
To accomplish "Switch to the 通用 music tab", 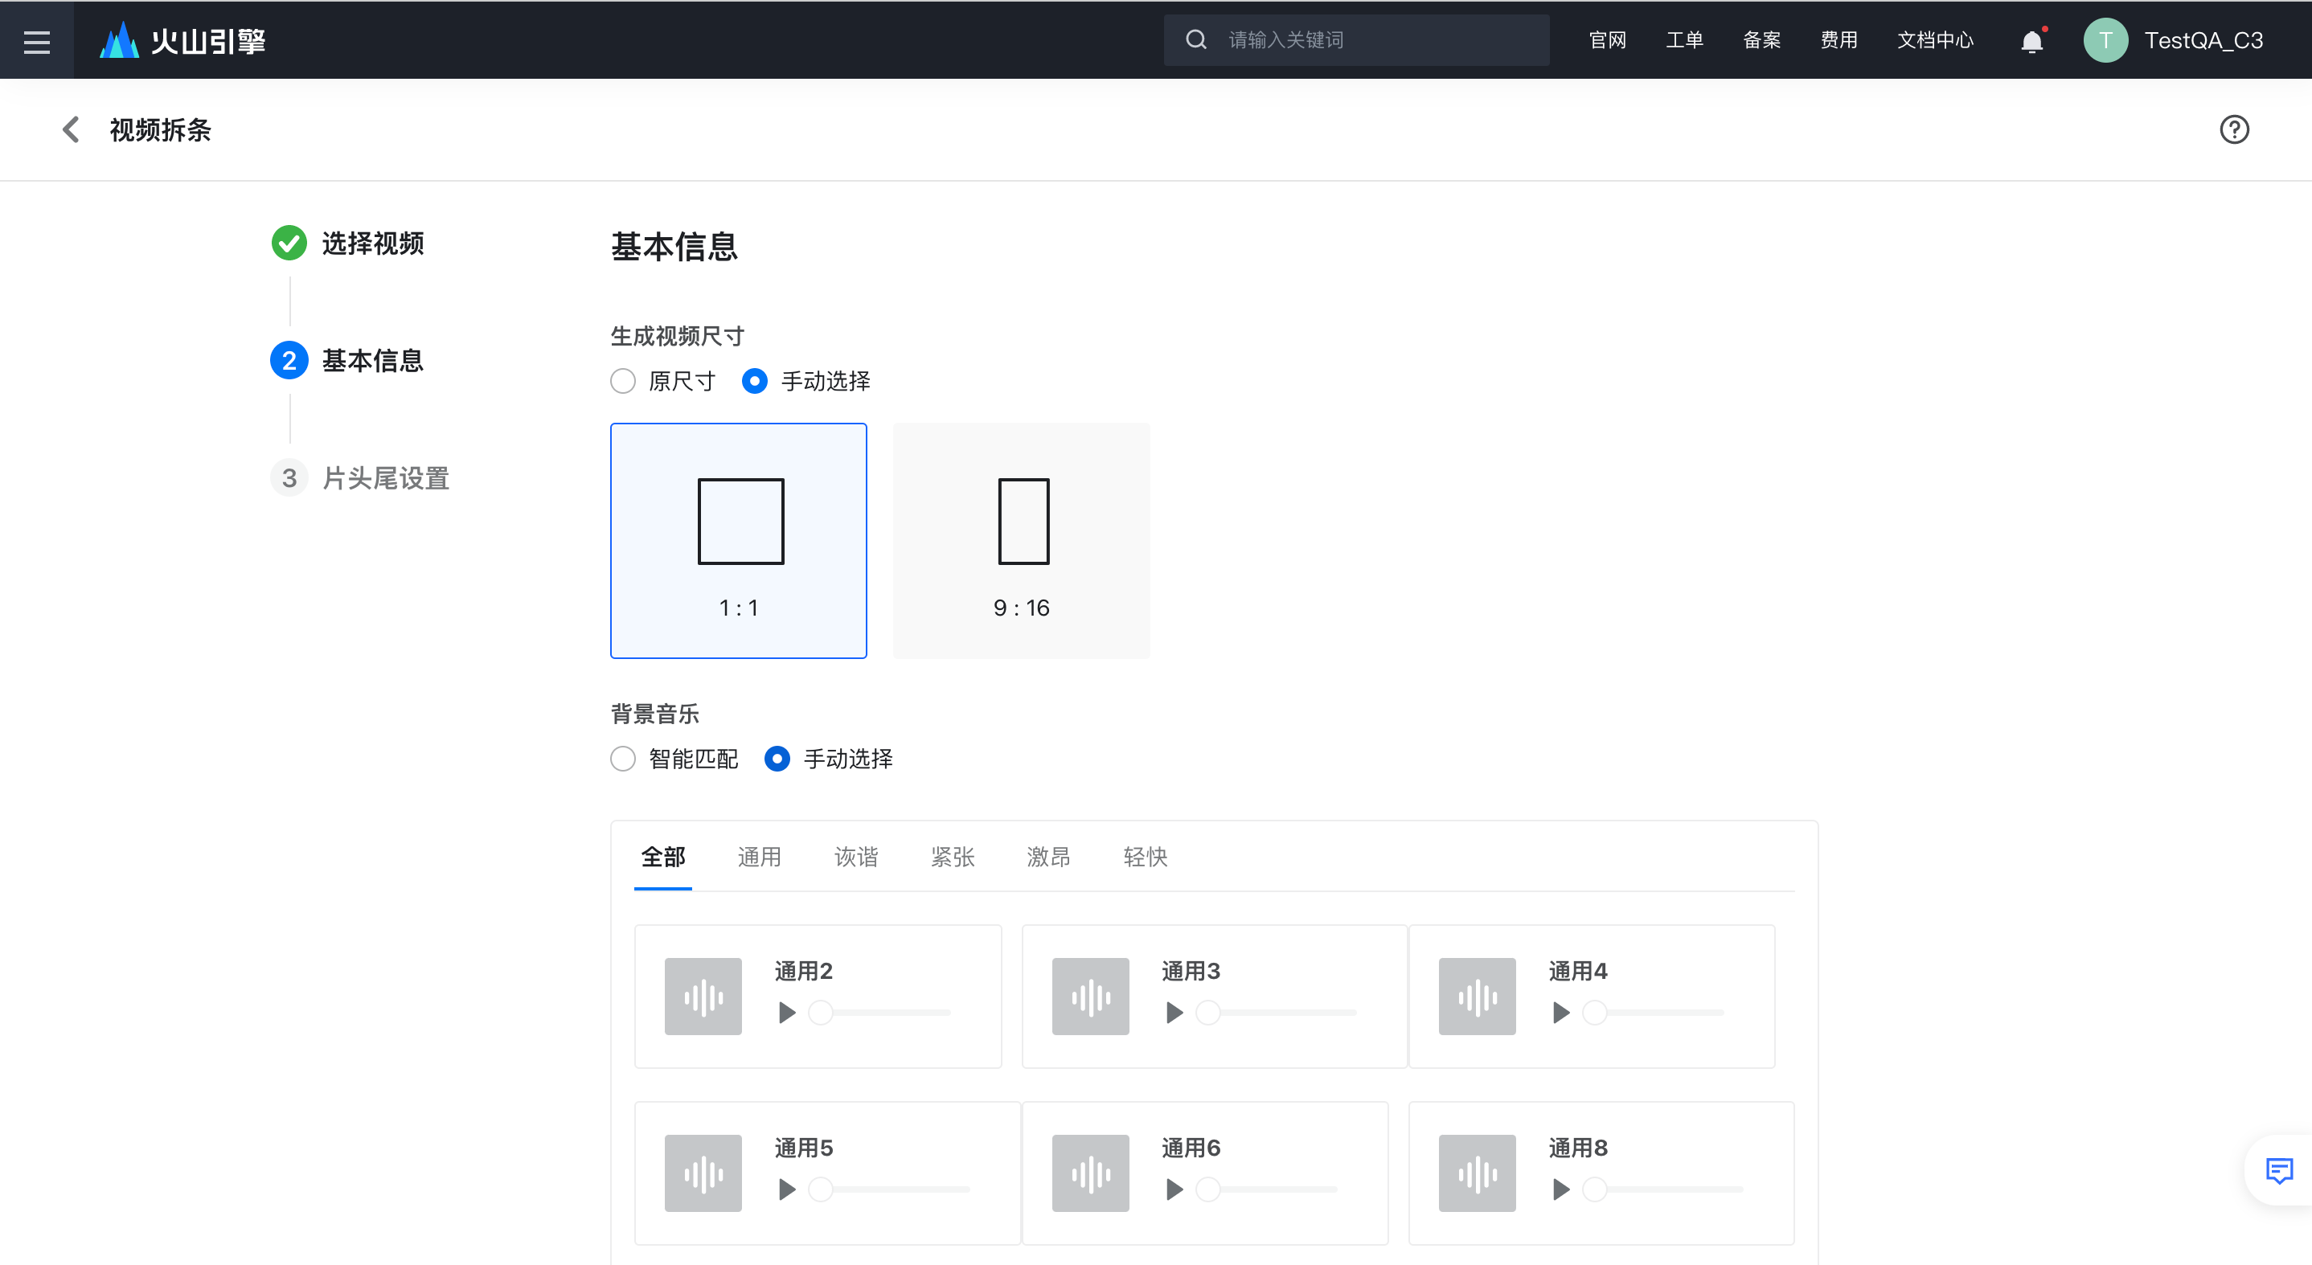I will (x=760, y=857).
